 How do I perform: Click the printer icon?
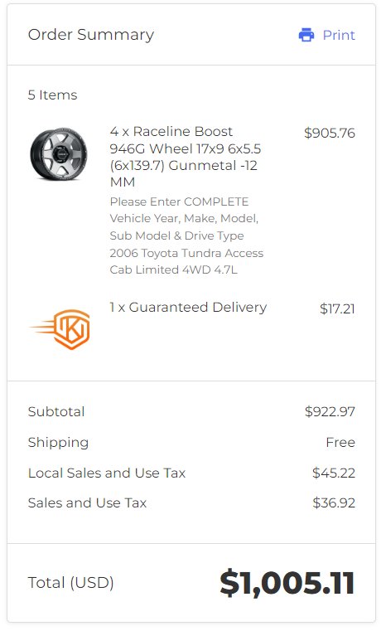pyautogui.click(x=306, y=35)
